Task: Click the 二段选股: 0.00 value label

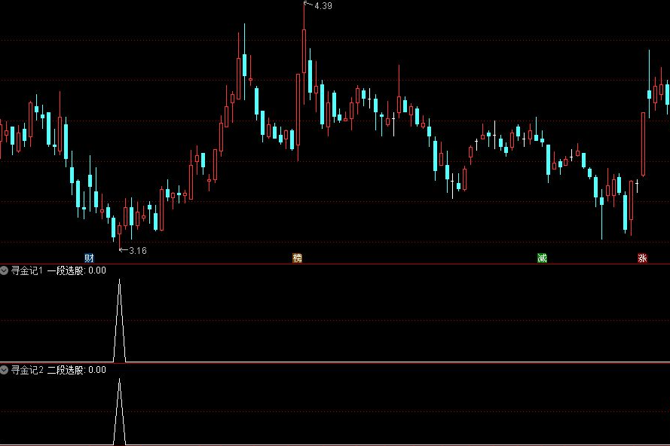Action: coord(76,370)
